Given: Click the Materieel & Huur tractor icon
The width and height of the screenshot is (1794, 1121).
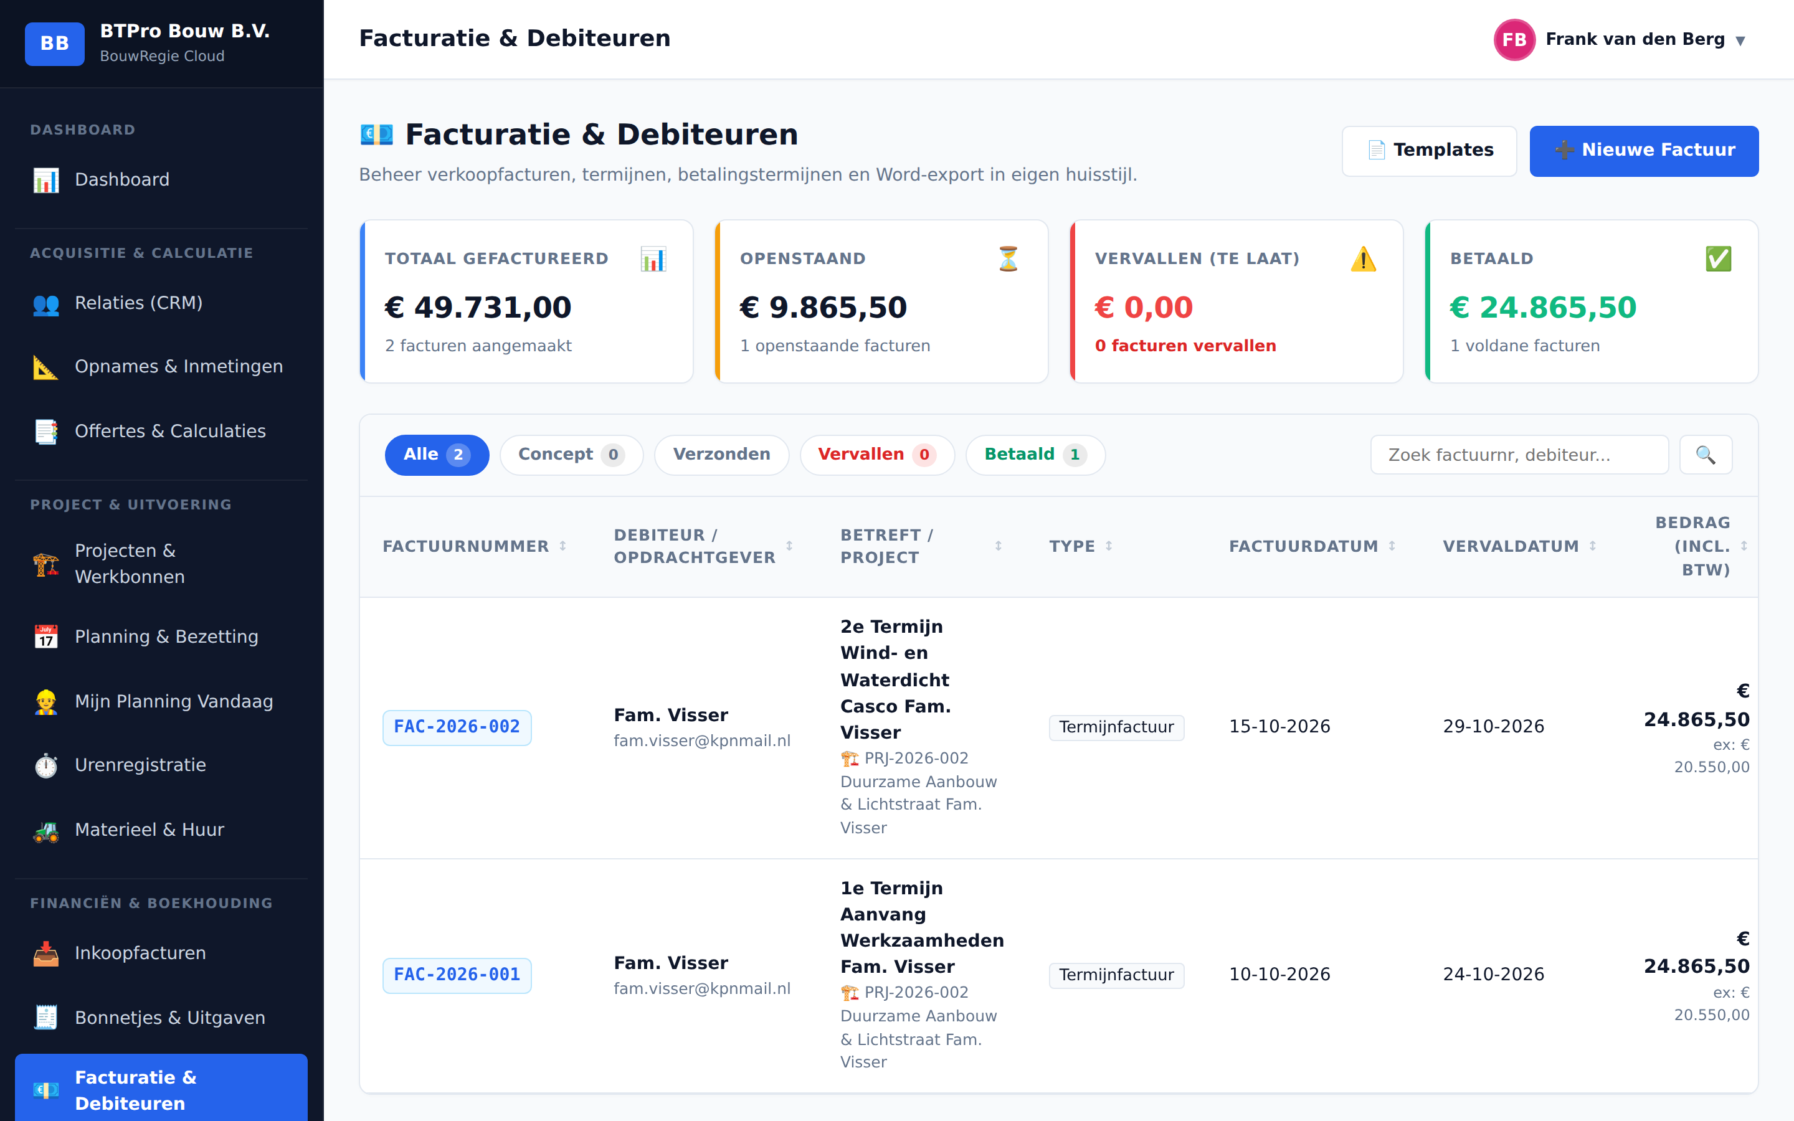Looking at the screenshot, I should 46,830.
